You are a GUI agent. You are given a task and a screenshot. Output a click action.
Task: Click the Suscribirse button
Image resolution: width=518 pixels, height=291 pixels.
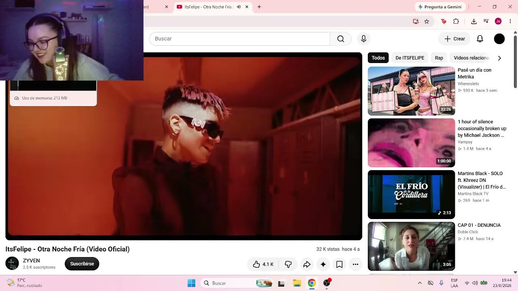(82, 264)
